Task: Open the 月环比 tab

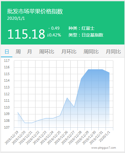Action: pos(69,52)
